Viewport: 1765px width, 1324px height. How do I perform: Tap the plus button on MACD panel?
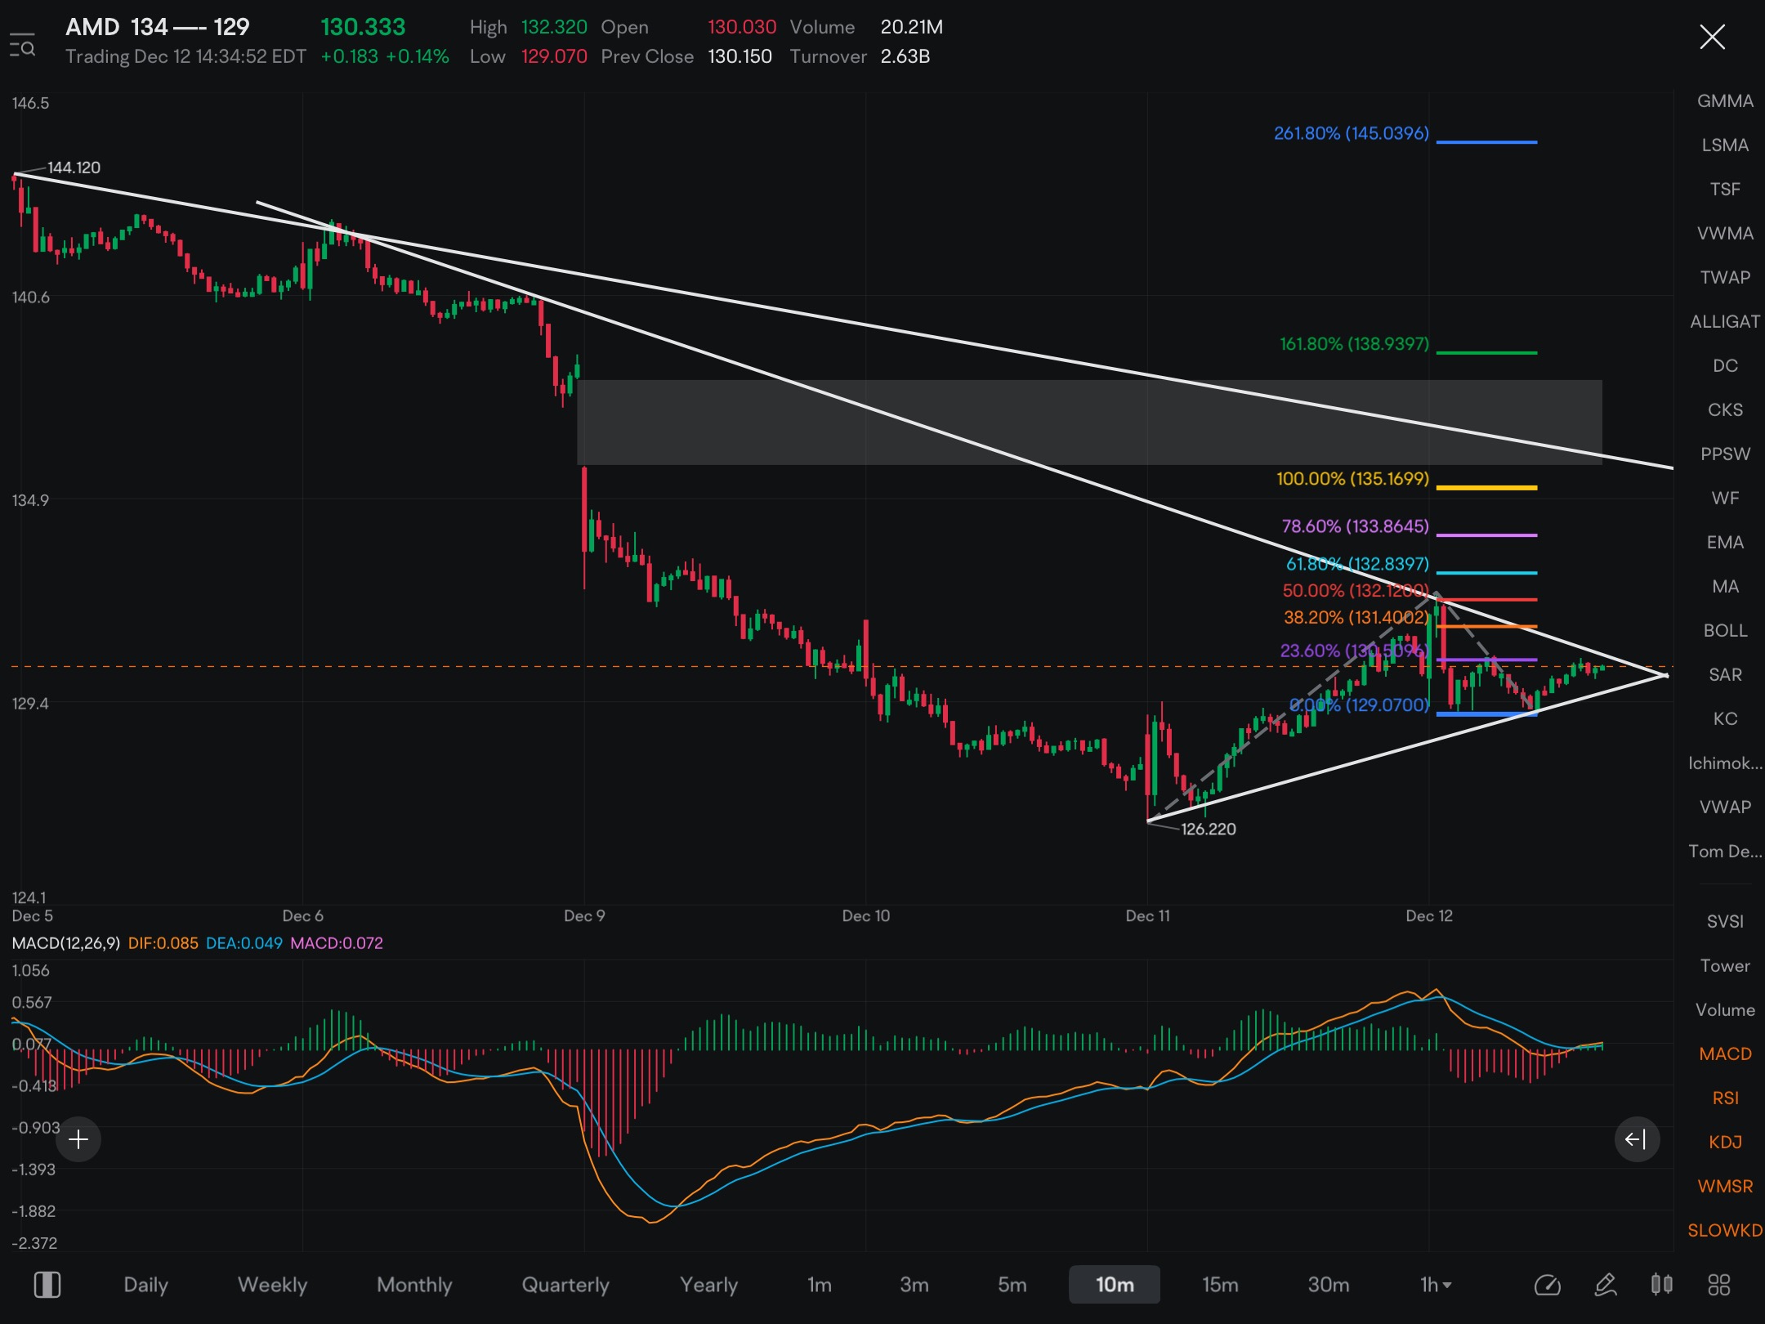(78, 1139)
